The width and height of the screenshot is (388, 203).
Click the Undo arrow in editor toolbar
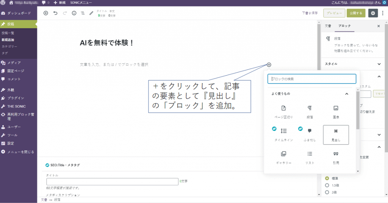click(55, 13)
